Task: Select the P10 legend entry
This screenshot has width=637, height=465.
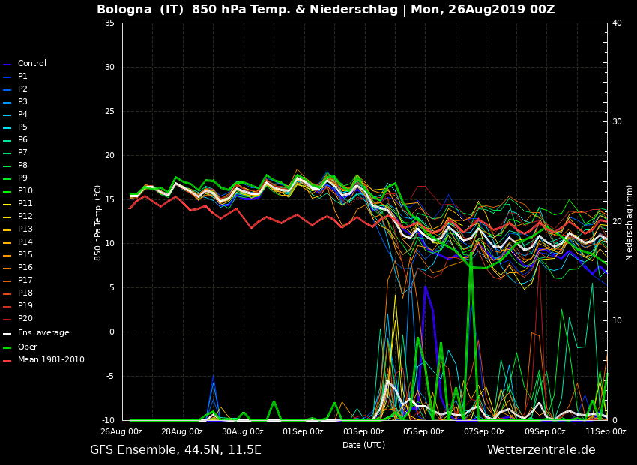Action: tap(25, 191)
